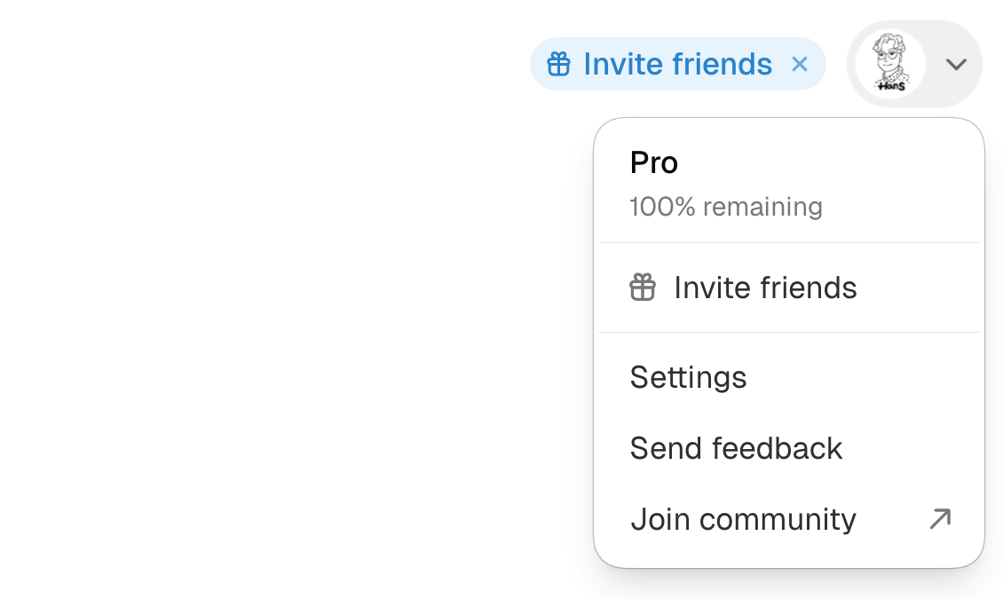Screen dimensions: 1003x599
Task: Collapse the account menu with the chevron
Action: (x=956, y=64)
